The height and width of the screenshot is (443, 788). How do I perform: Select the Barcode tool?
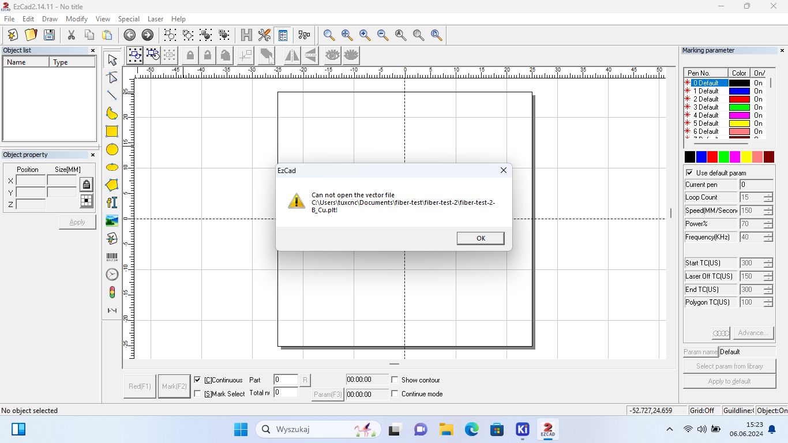112,257
